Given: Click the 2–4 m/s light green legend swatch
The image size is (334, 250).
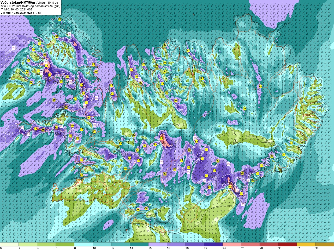Looking at the screenshot, I should coord(28,245).
